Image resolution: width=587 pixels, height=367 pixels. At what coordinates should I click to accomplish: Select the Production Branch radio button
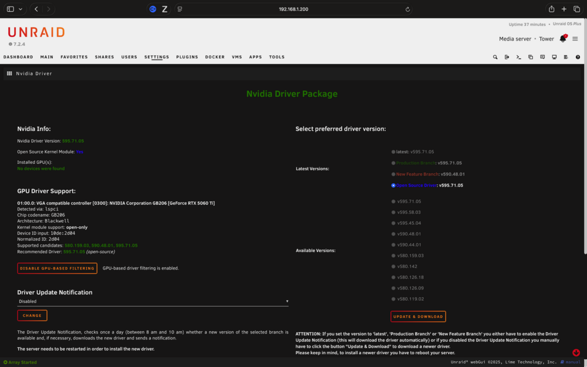click(393, 163)
